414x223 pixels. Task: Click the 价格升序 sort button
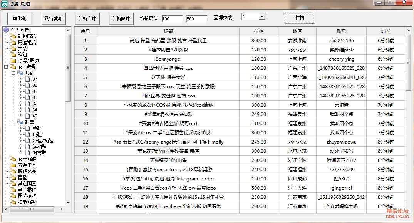87,18
